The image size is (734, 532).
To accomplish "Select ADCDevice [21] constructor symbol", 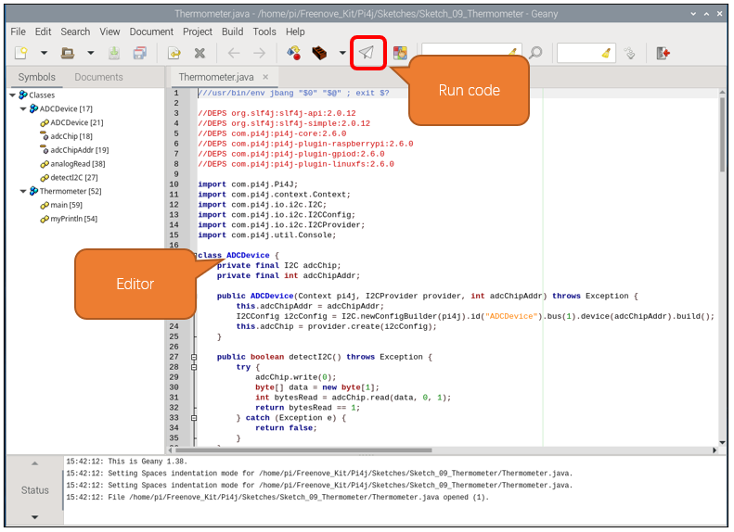I will point(77,122).
